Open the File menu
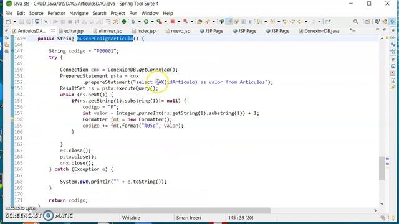The image size is (399, 224). point(9,13)
